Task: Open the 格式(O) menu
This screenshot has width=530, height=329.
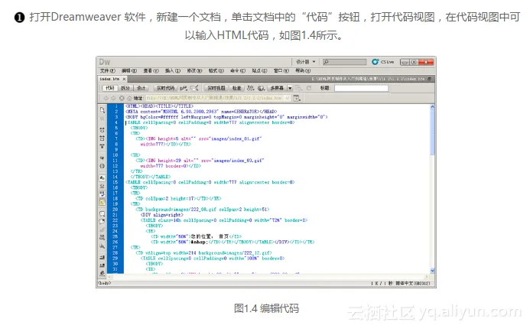Action: point(216,71)
